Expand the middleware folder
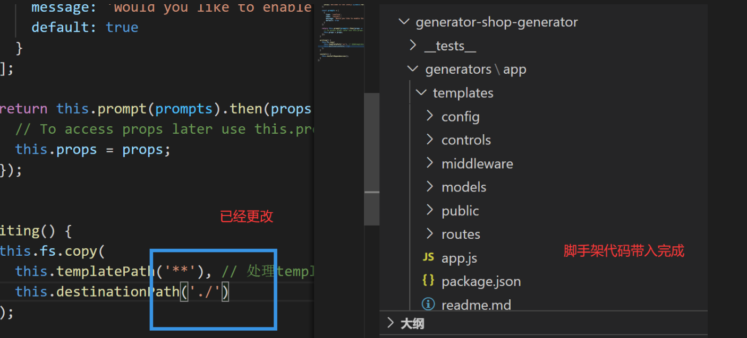The height and width of the screenshot is (338, 747). pos(430,163)
